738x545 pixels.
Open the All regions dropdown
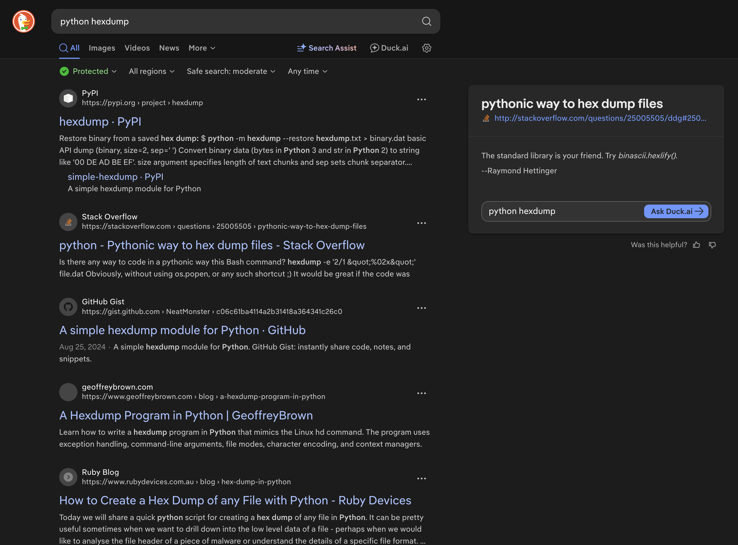click(152, 71)
